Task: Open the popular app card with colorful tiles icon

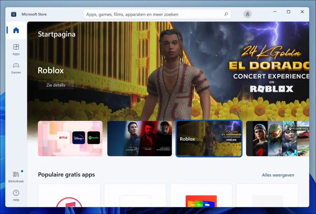Action: click(x=201, y=195)
